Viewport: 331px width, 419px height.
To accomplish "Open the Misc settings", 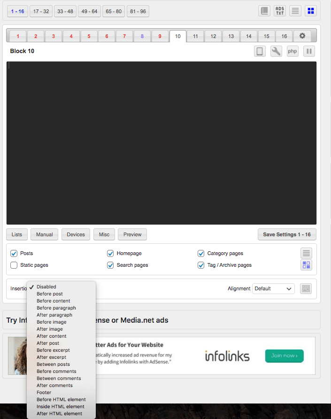I will 104,234.
